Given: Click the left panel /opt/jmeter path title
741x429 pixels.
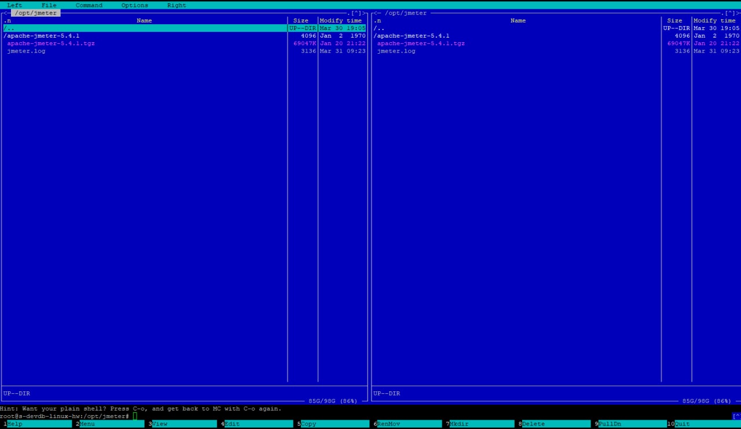Looking at the screenshot, I should click(36, 13).
